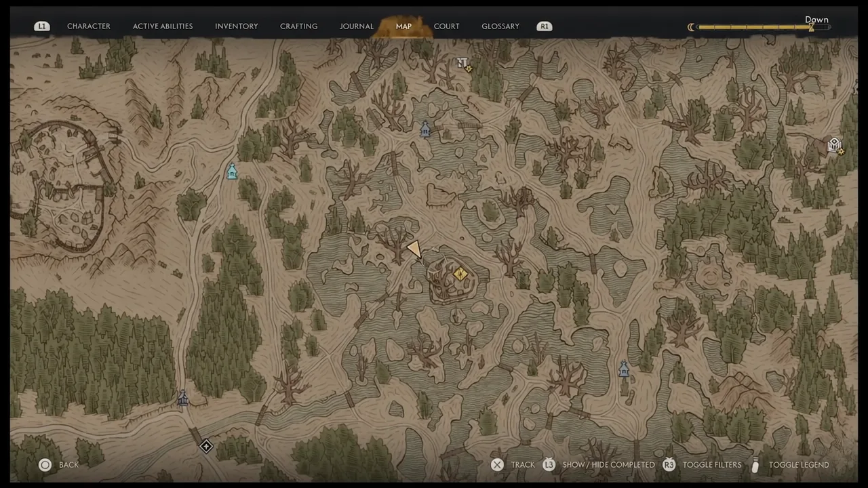
Task: Click the walled ruins enclosure on the western map edge
Action: [x=62, y=186]
